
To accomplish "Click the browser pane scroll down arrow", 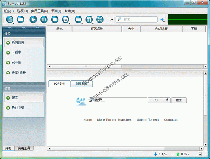I will (x=205, y=145).
